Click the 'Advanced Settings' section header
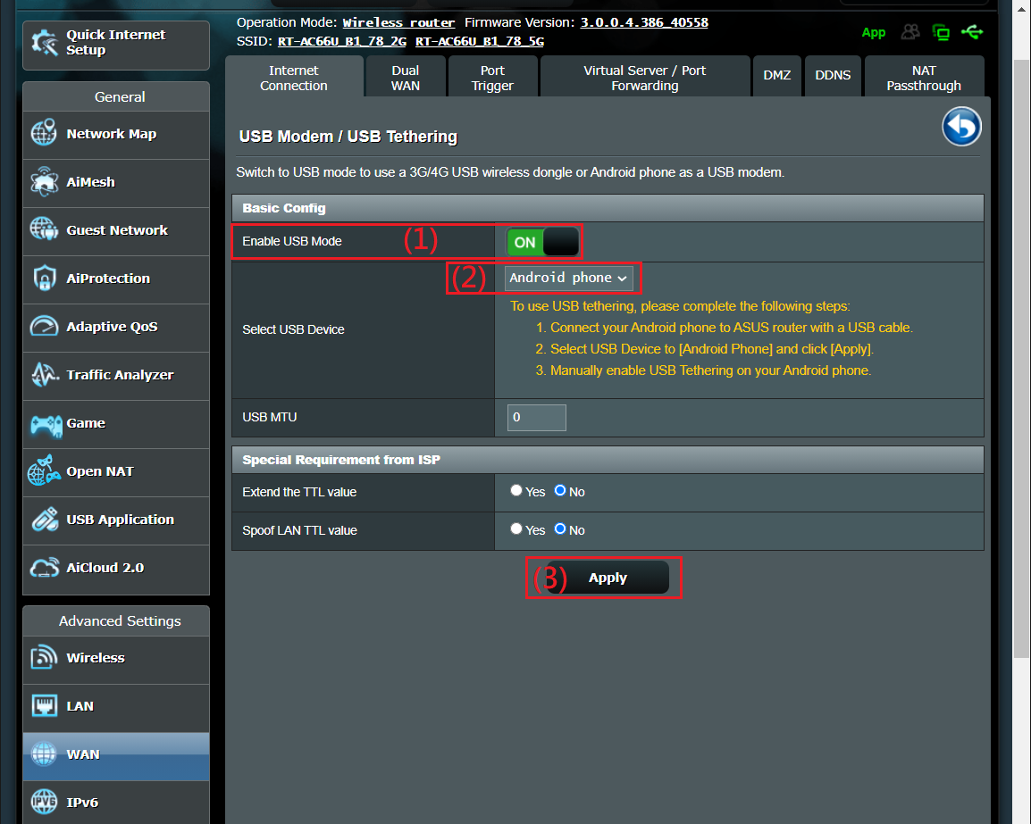This screenshot has width=1031, height=824. (120, 621)
